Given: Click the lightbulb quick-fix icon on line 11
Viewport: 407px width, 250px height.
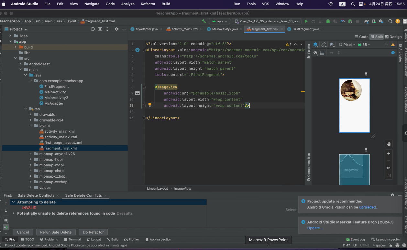Looking at the screenshot, I should 150,105.
